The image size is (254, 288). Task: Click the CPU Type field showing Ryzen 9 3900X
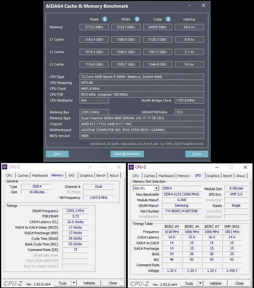pos(142,77)
